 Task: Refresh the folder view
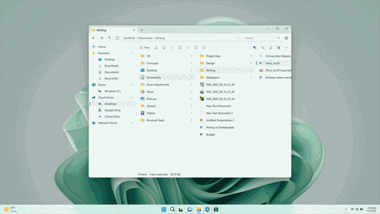click(117, 38)
